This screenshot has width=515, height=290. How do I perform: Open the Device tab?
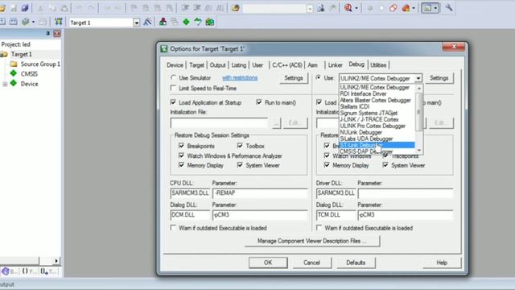[x=175, y=65]
